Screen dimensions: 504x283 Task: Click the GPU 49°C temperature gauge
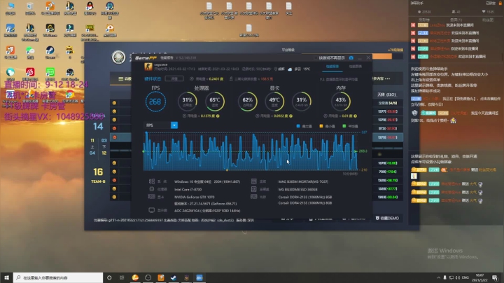click(x=274, y=102)
